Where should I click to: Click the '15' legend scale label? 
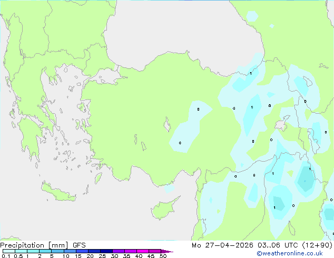click(78, 256)
